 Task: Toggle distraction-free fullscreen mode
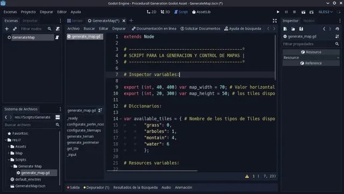point(275,20)
